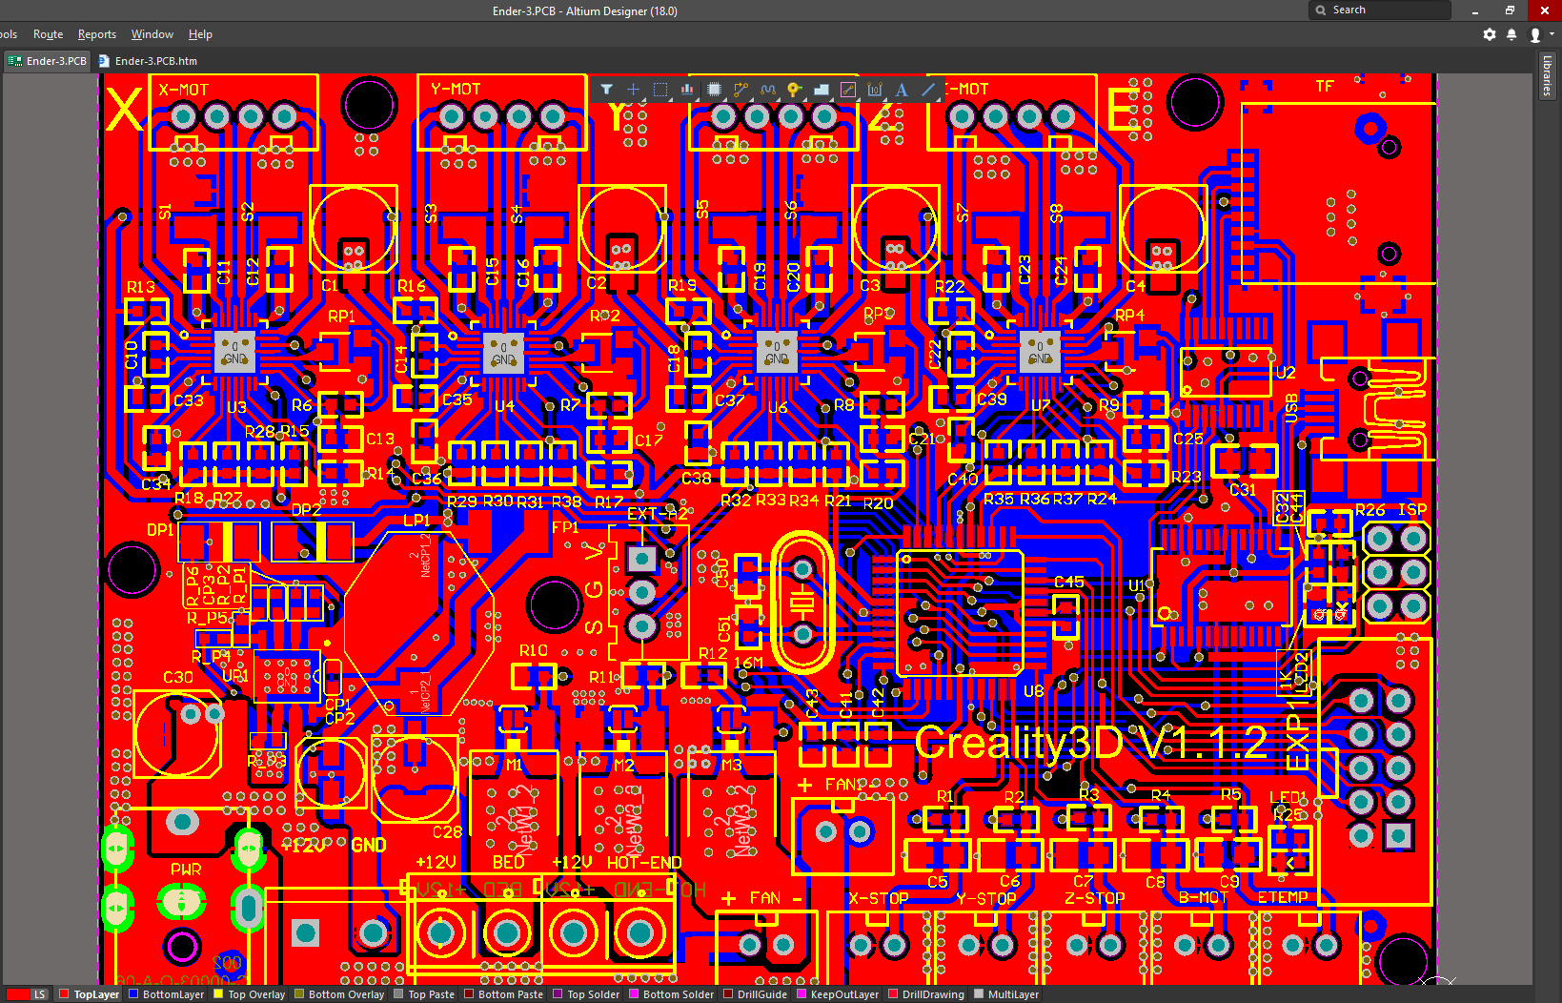Click the X-STOP connector label
The image size is (1562, 1003).
(x=878, y=898)
